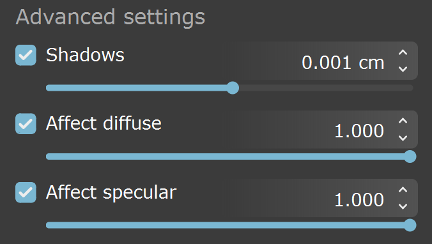Disable the Affect diffuse checkbox

(26, 124)
